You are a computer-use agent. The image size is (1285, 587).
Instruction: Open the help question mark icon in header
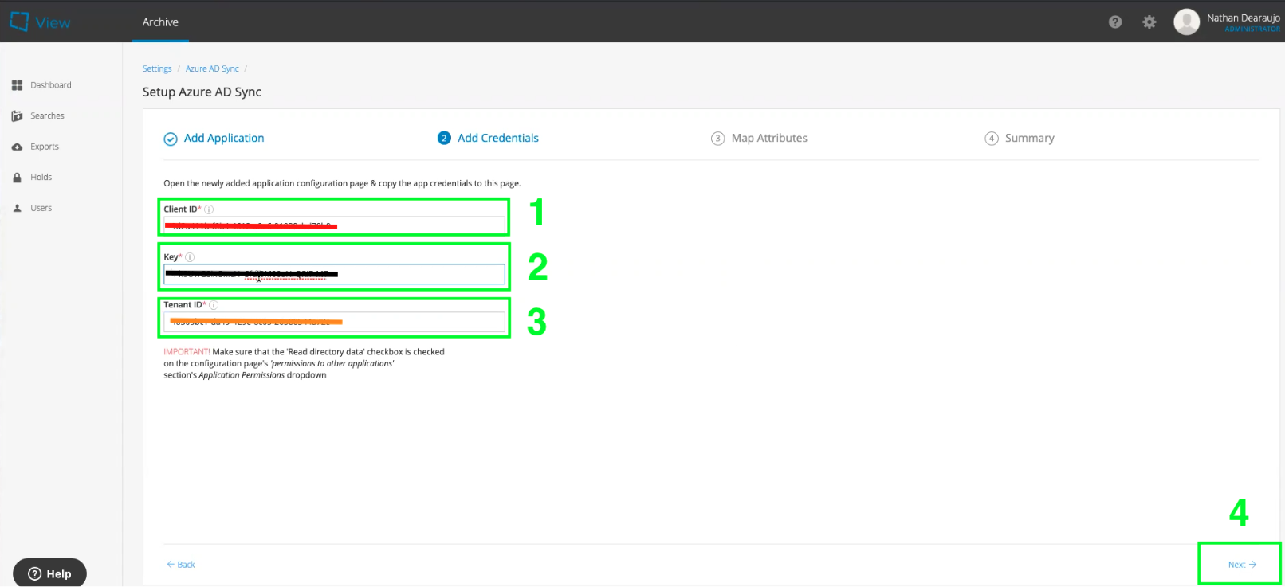pos(1115,22)
